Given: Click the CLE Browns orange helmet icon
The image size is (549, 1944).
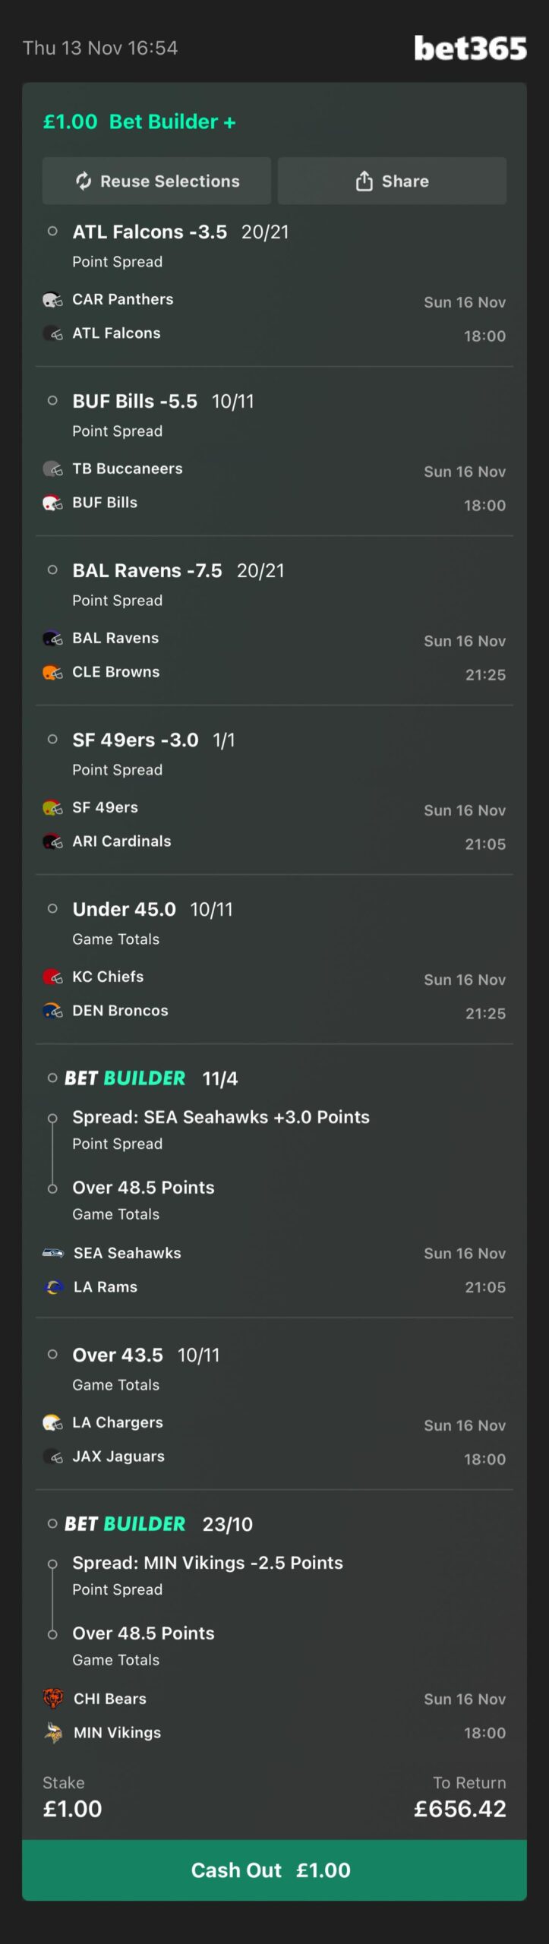Looking at the screenshot, I should click(x=52, y=672).
